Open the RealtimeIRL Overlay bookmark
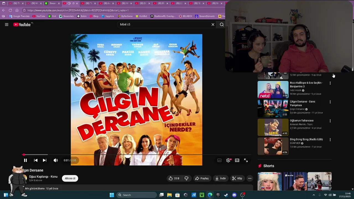Image resolution: width=354 pixels, height=199 pixels. (163, 16)
